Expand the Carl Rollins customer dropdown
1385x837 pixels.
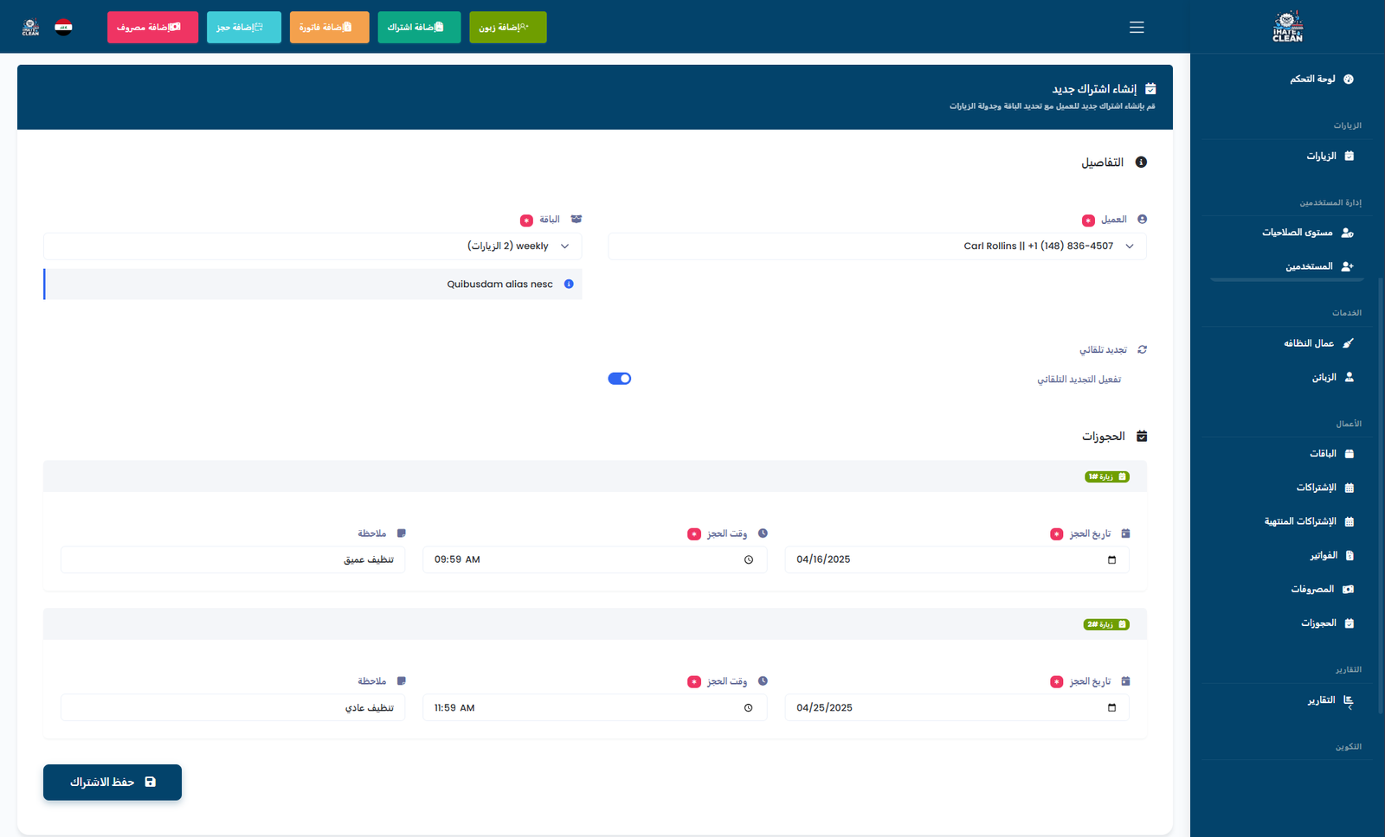tap(877, 246)
